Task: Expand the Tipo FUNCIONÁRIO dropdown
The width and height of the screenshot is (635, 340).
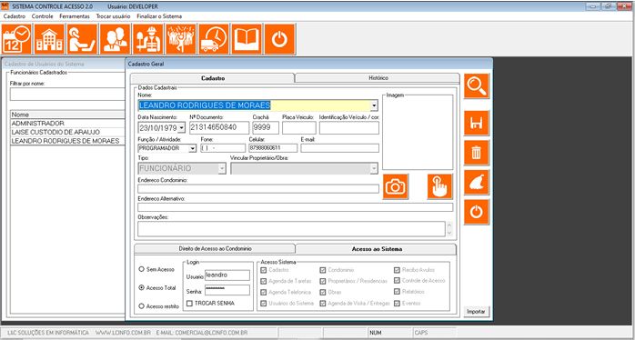Action: pos(222,169)
